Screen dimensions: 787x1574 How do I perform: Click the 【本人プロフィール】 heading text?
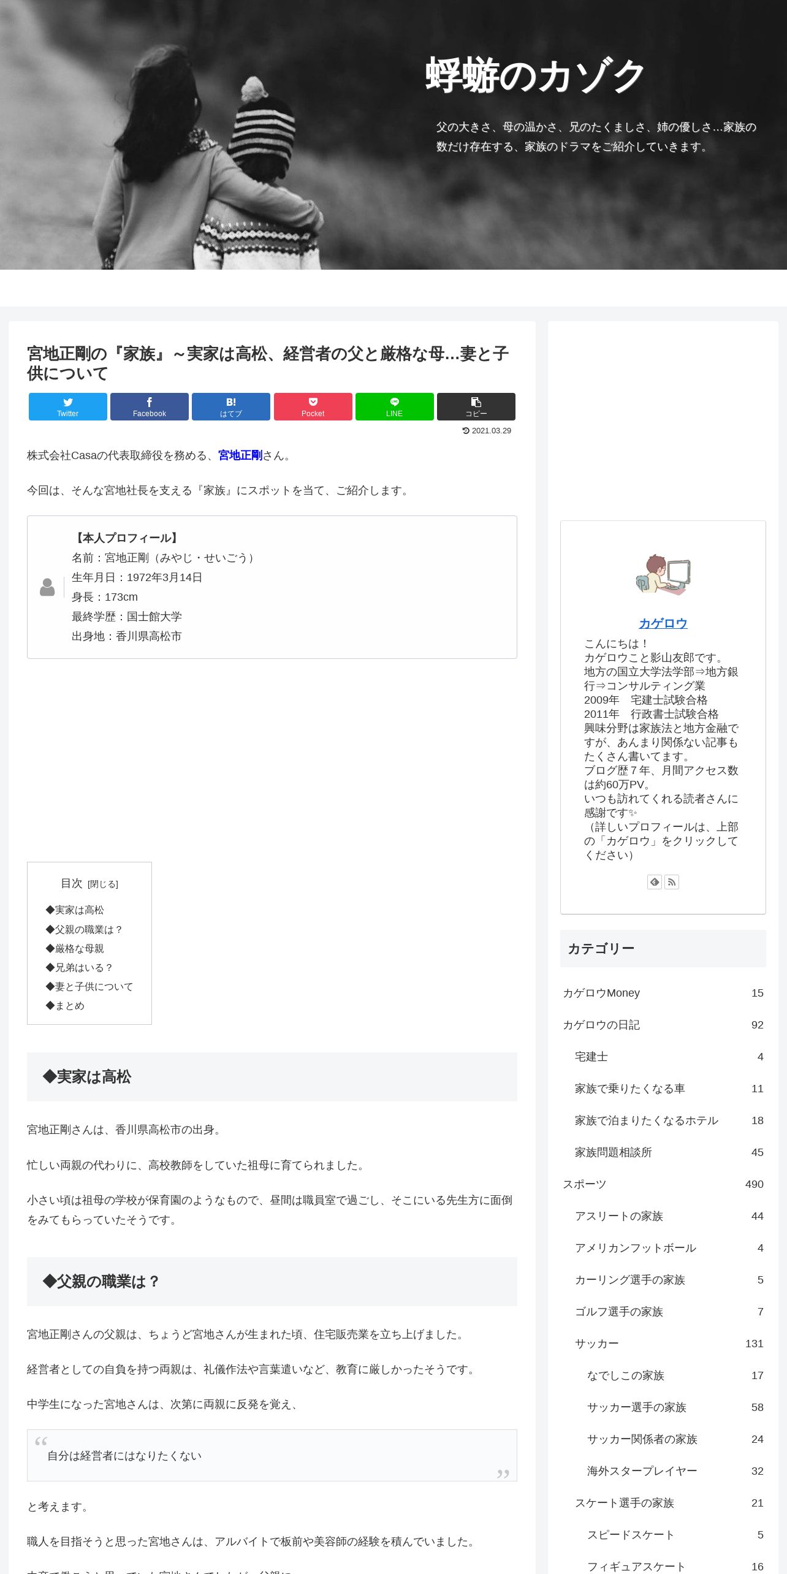pos(127,538)
